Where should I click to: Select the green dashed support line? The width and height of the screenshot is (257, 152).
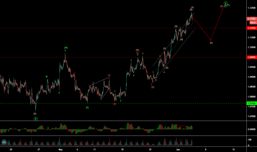[x=123, y=103]
